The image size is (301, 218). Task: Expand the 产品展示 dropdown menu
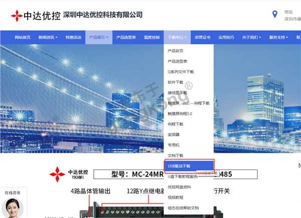pos(99,38)
